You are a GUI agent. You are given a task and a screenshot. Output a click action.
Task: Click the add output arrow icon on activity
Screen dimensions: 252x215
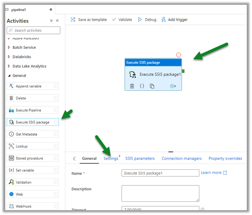tap(173, 86)
